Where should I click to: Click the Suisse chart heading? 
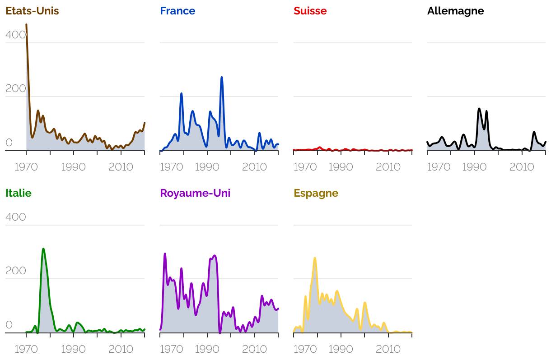[310, 11]
